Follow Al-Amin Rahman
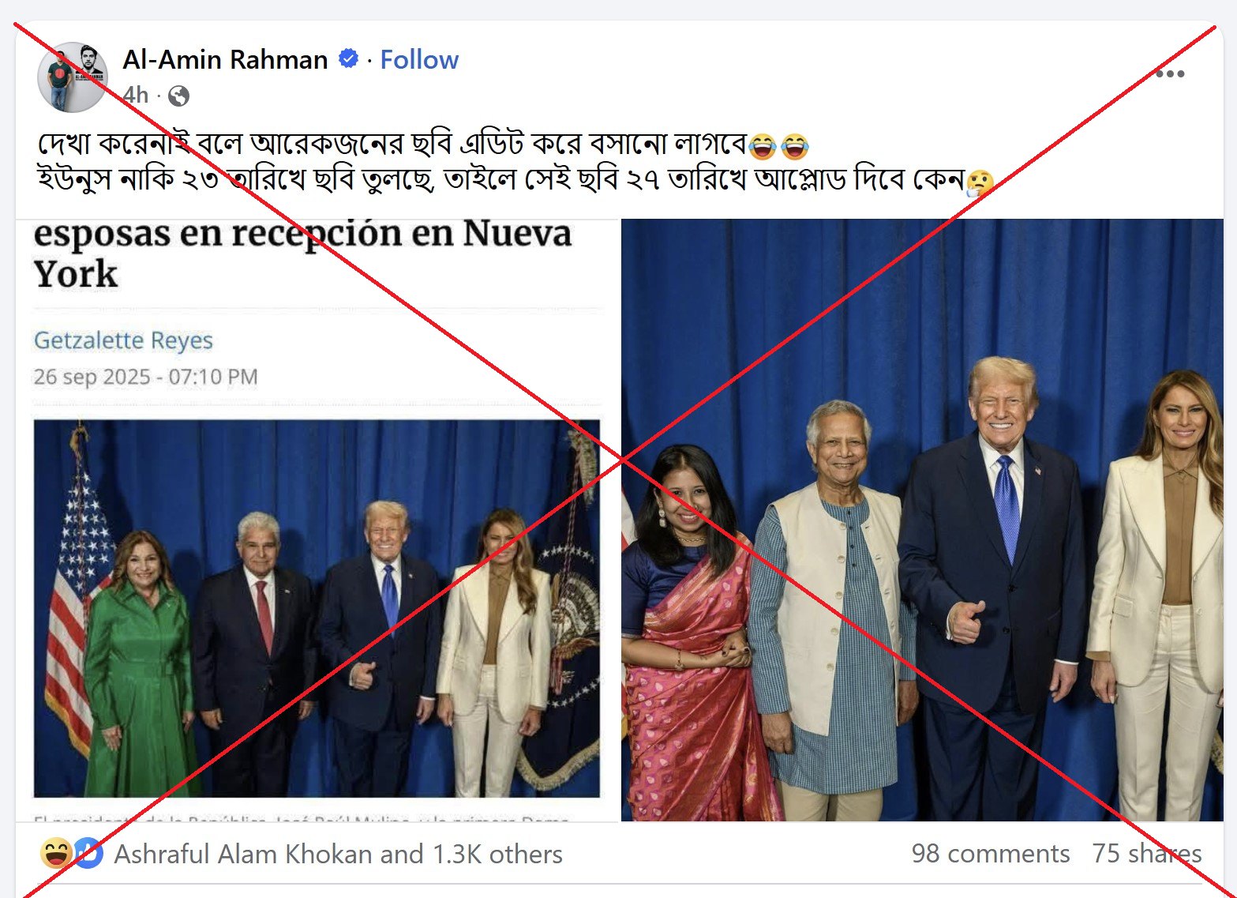 click(x=419, y=59)
